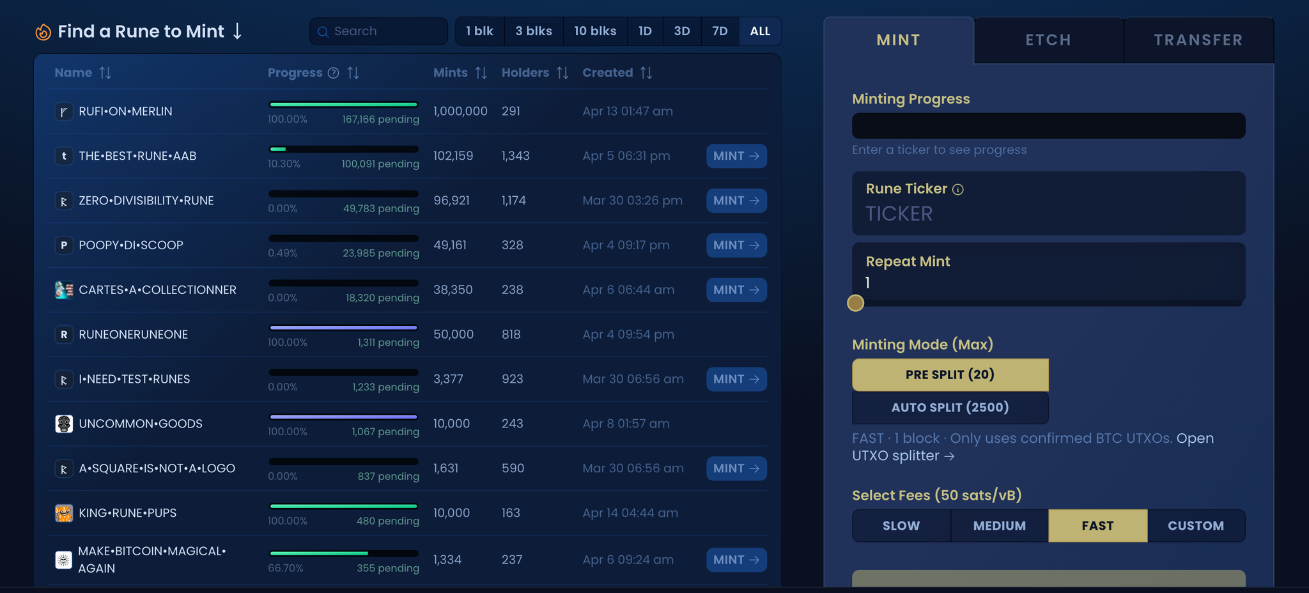Click the Progress help question-mark icon
This screenshot has height=593, width=1309.
click(333, 73)
